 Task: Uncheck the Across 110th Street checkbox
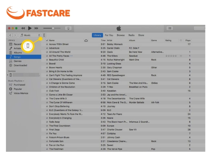point(47,44)
